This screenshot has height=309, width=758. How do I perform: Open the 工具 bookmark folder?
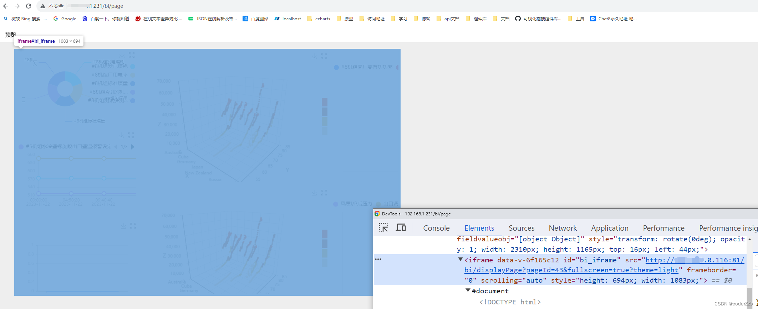(576, 19)
